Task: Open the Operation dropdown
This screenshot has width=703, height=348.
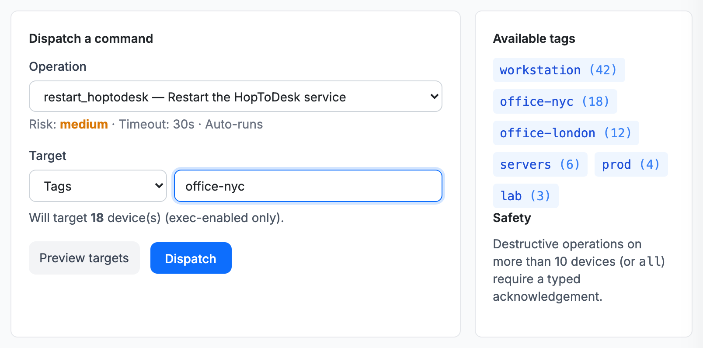Action: (236, 96)
